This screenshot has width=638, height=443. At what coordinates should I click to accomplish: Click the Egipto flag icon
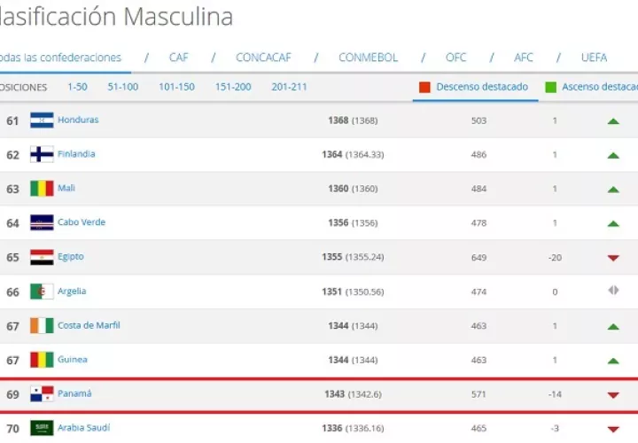[x=42, y=258]
